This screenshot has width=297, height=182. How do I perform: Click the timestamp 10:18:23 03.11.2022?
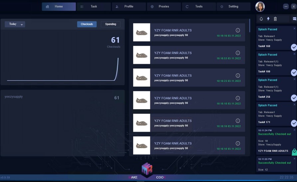pyautogui.click(x=228, y=81)
